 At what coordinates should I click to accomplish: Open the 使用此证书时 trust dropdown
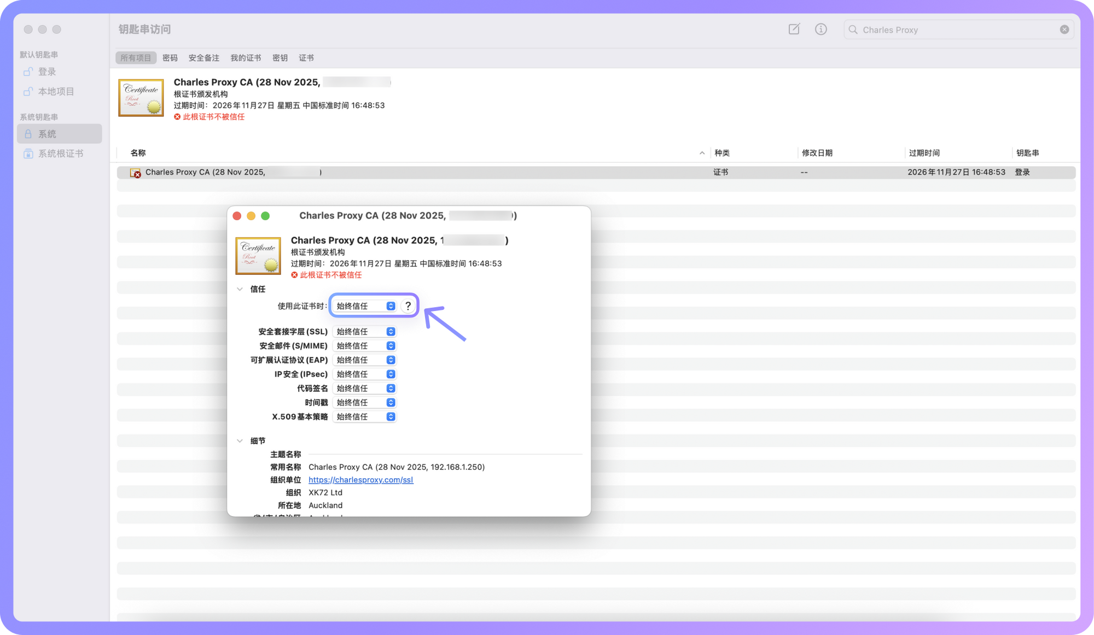365,305
